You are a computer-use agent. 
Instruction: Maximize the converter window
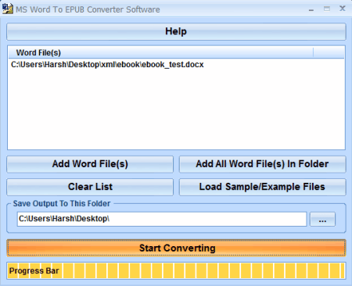(x=327, y=9)
